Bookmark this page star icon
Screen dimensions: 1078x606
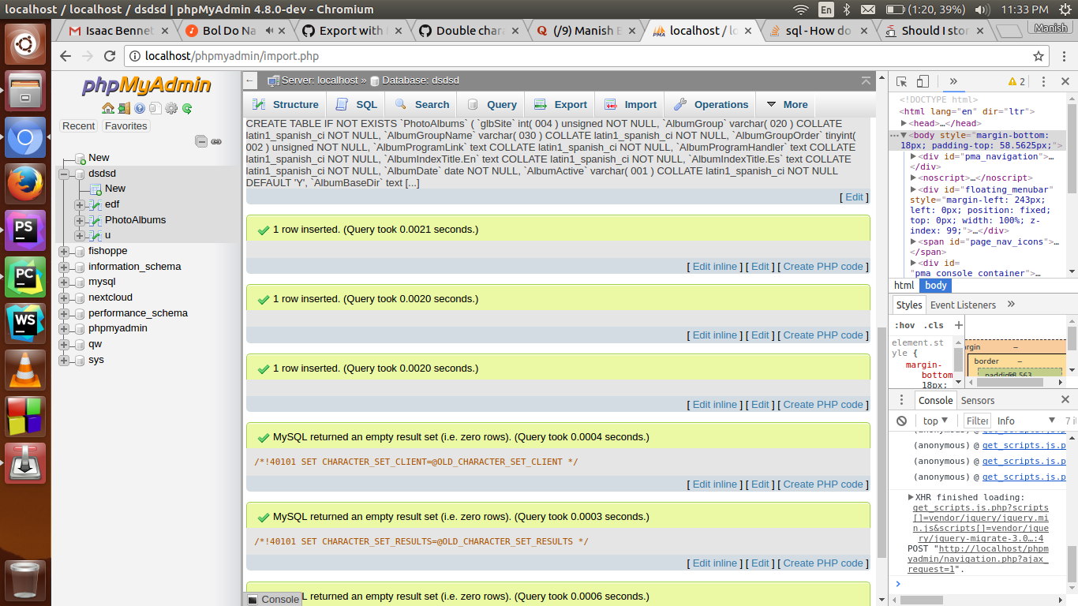tap(1039, 56)
